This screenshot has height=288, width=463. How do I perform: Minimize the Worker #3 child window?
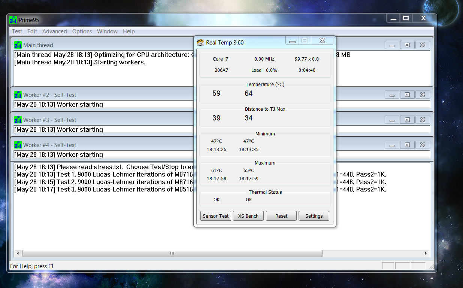tap(392, 120)
